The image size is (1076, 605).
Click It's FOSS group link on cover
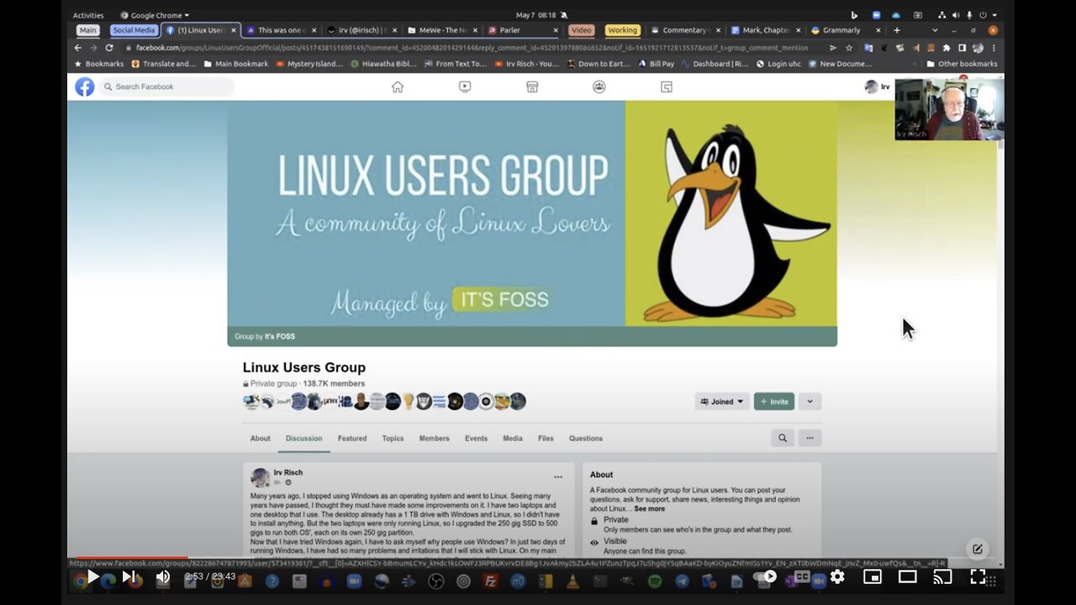280,336
